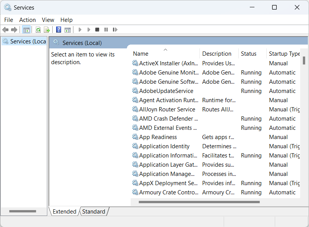Click the Services app icon in title bar

tap(7, 7)
